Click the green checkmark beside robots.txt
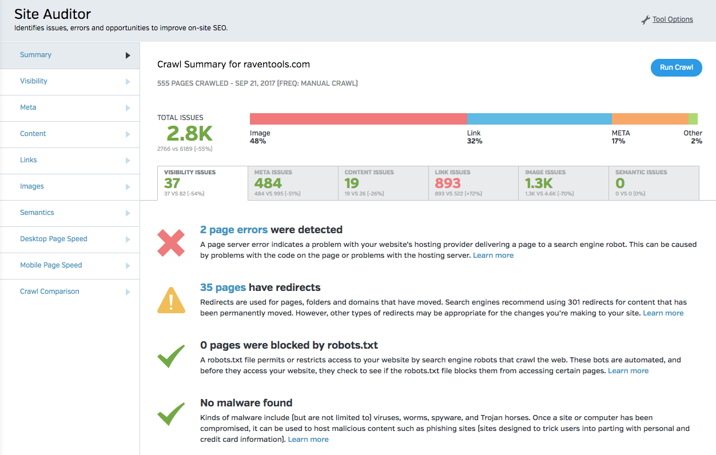The height and width of the screenshot is (455, 716). 171,356
